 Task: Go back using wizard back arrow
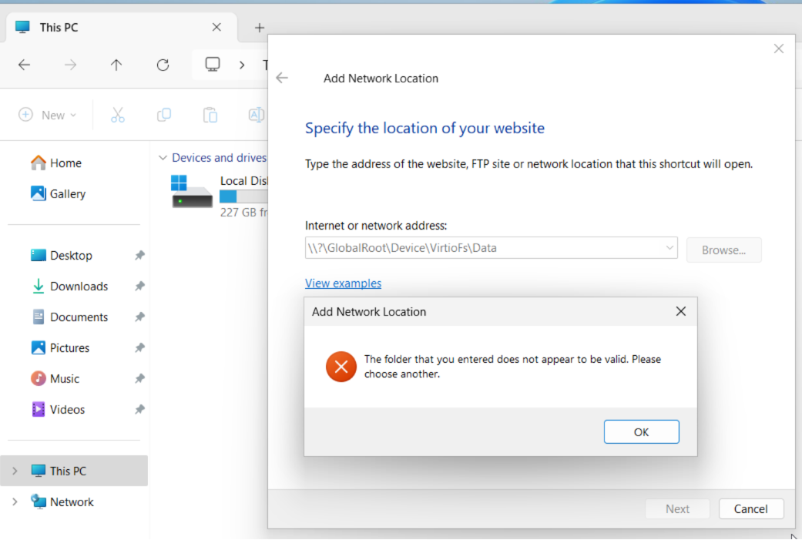tap(282, 78)
